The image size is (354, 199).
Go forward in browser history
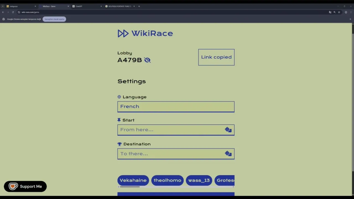pyautogui.click(x=8, y=12)
